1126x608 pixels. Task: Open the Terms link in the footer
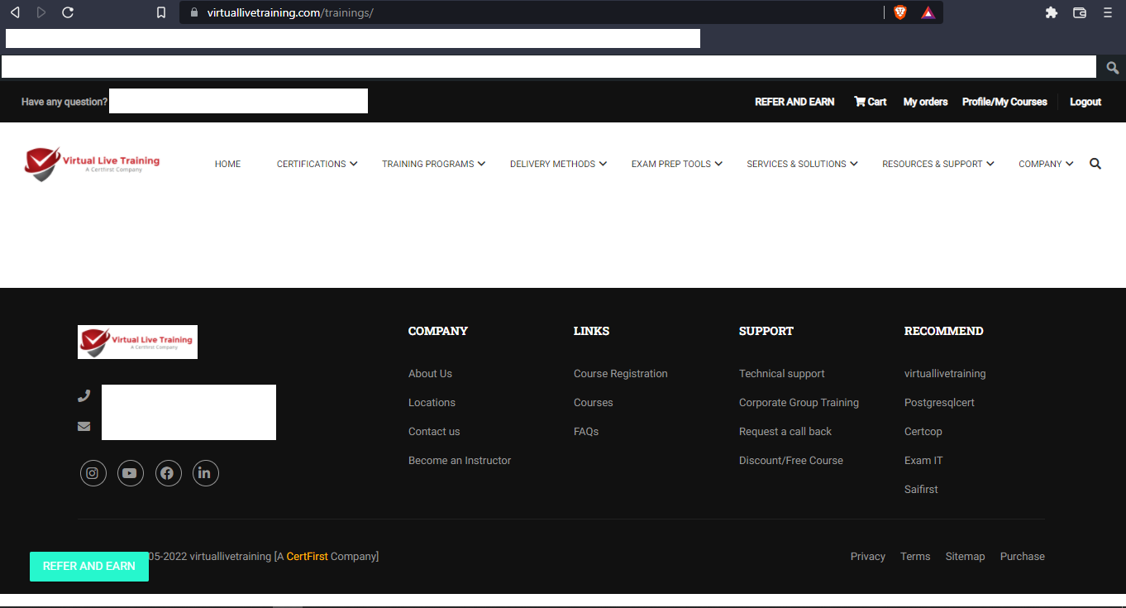click(915, 557)
